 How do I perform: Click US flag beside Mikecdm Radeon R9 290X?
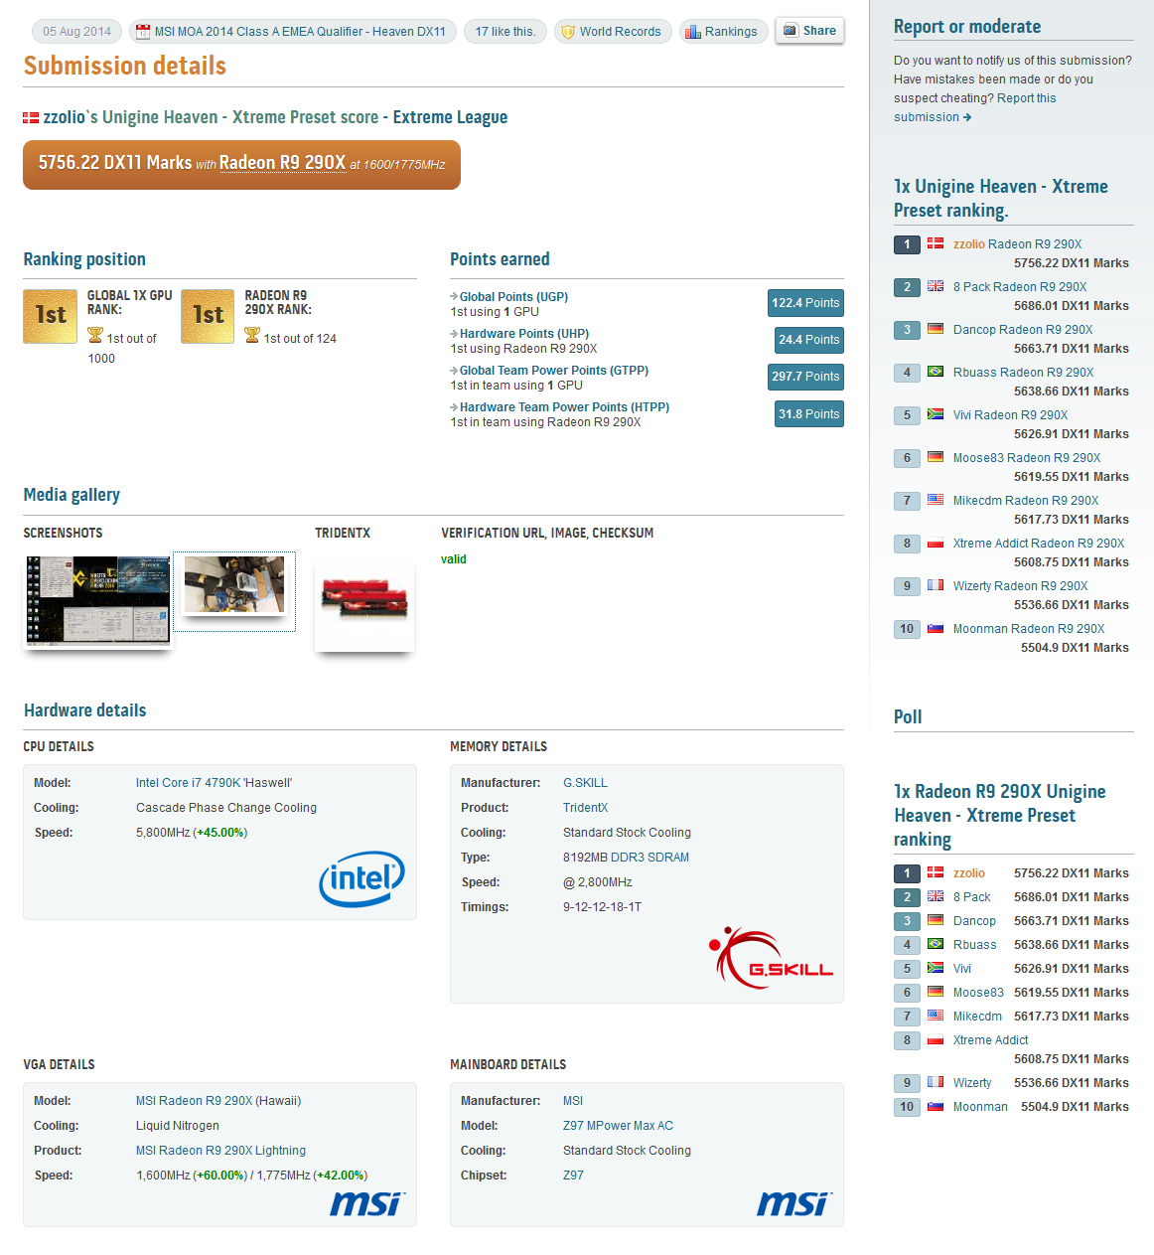coord(936,500)
